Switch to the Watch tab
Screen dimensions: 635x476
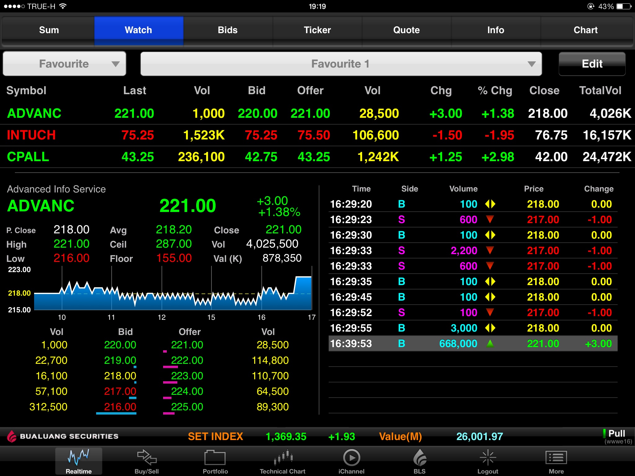(139, 30)
